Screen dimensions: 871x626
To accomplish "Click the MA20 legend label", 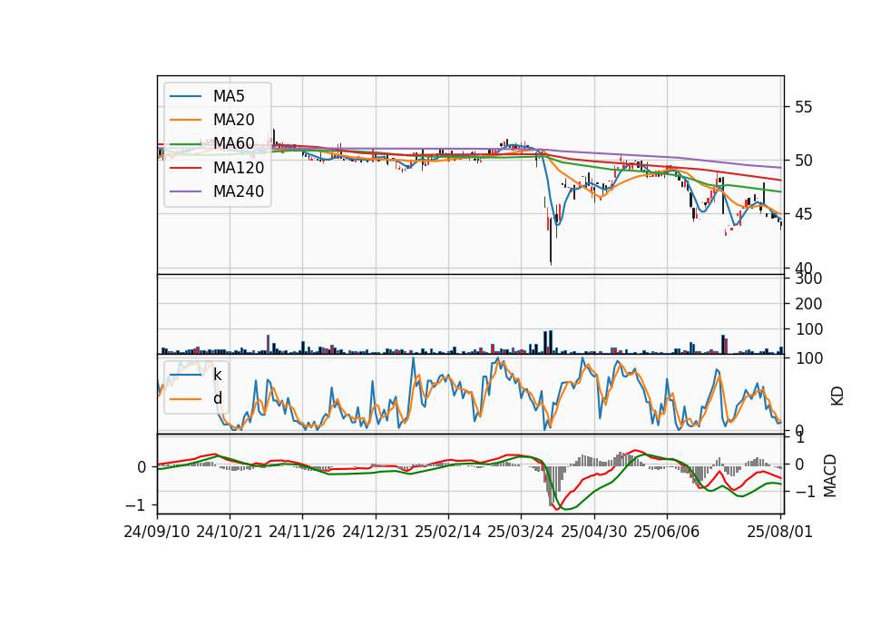I will [x=234, y=120].
